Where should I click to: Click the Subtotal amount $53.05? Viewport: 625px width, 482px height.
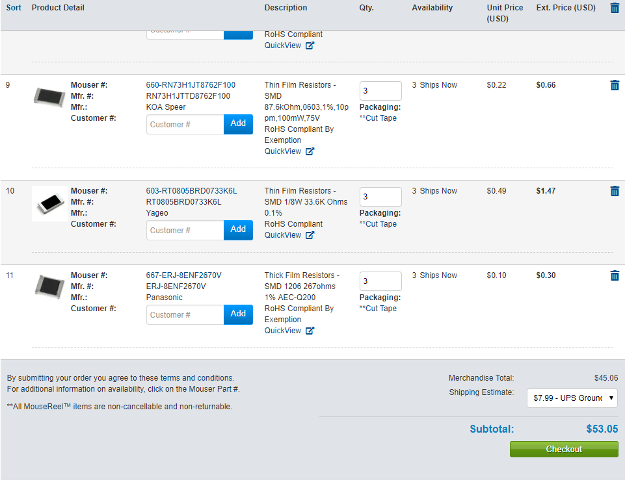(602, 429)
